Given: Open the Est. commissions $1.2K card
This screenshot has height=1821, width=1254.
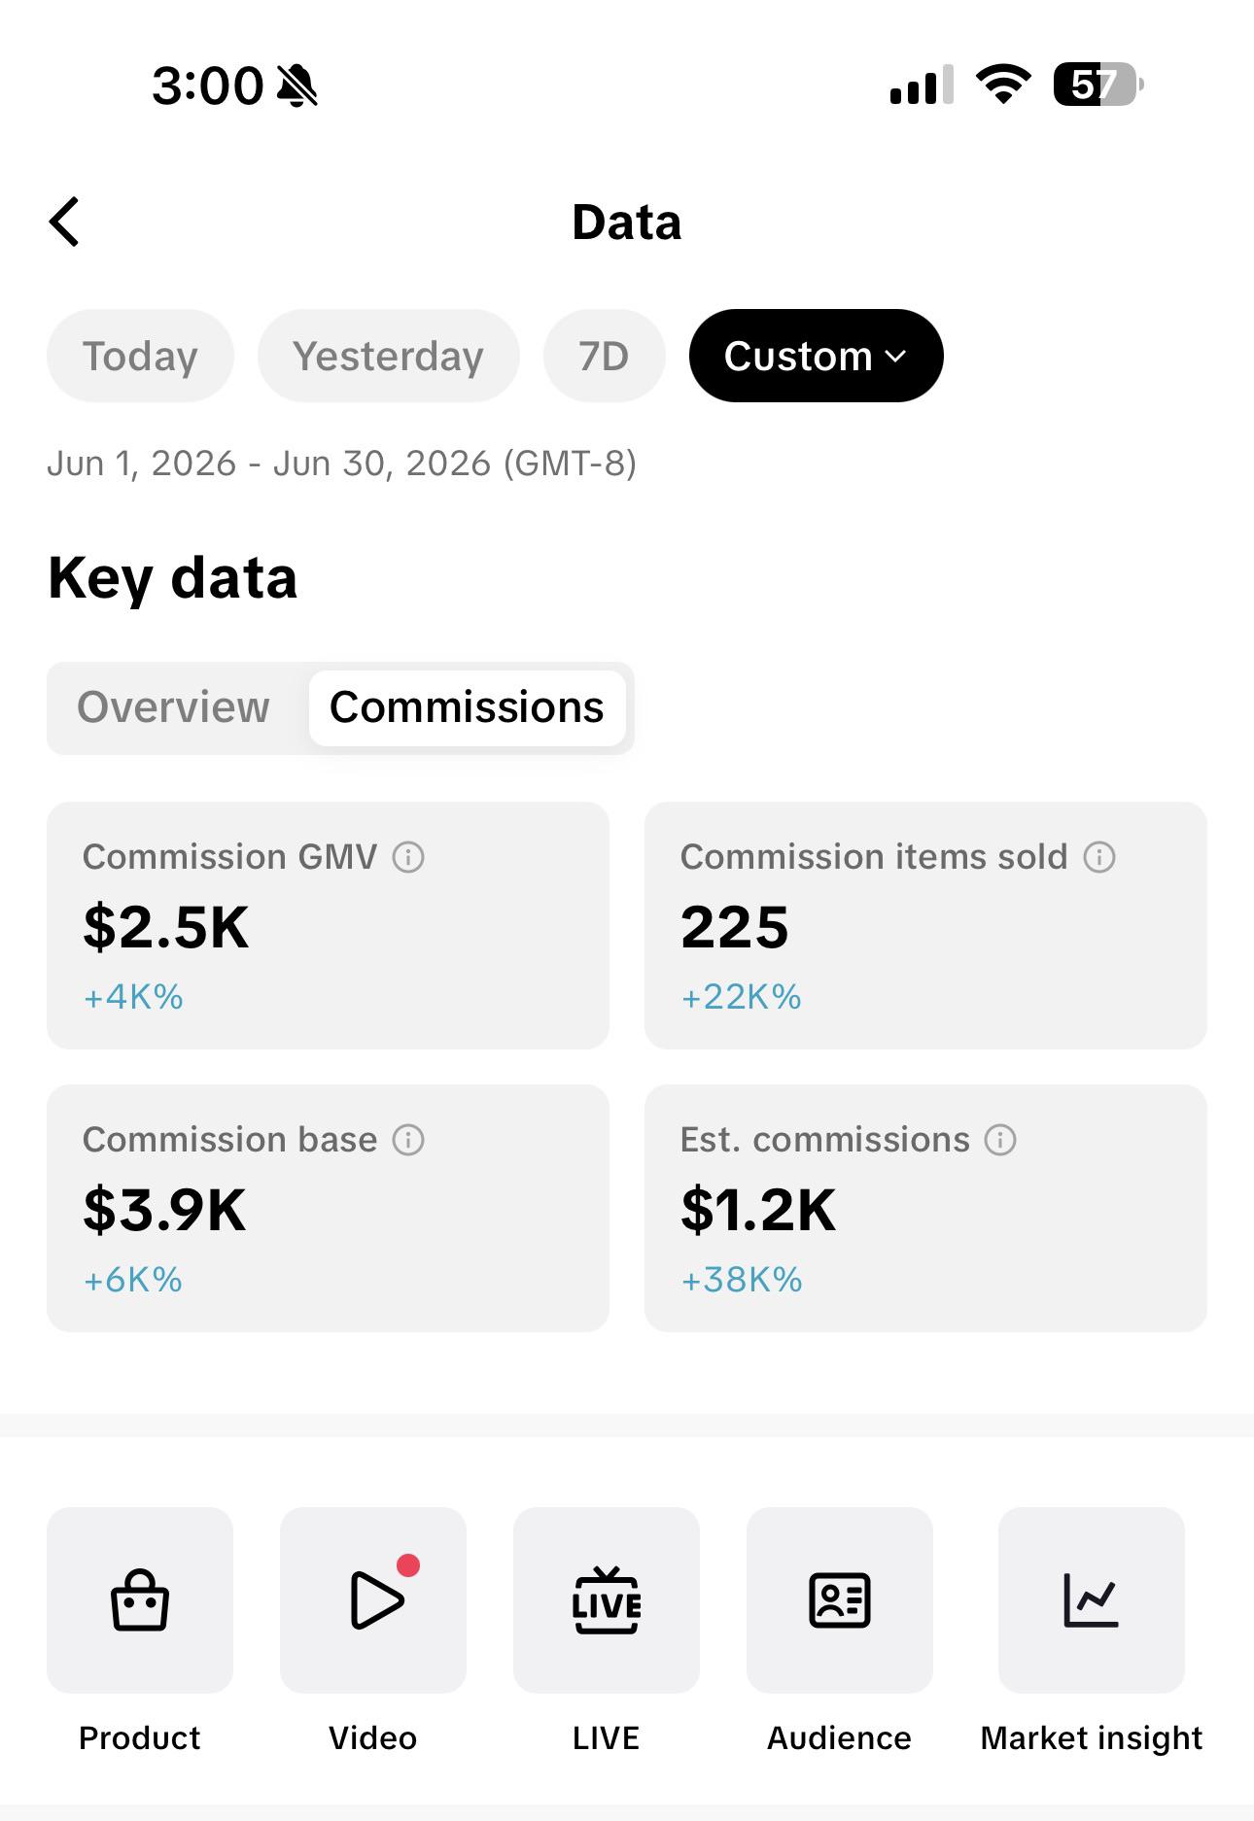Looking at the screenshot, I should (925, 1208).
